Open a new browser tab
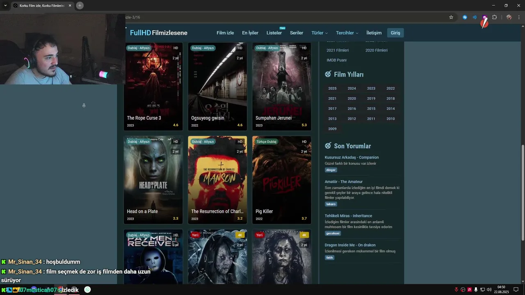This screenshot has height=295, width=525. [80, 5]
